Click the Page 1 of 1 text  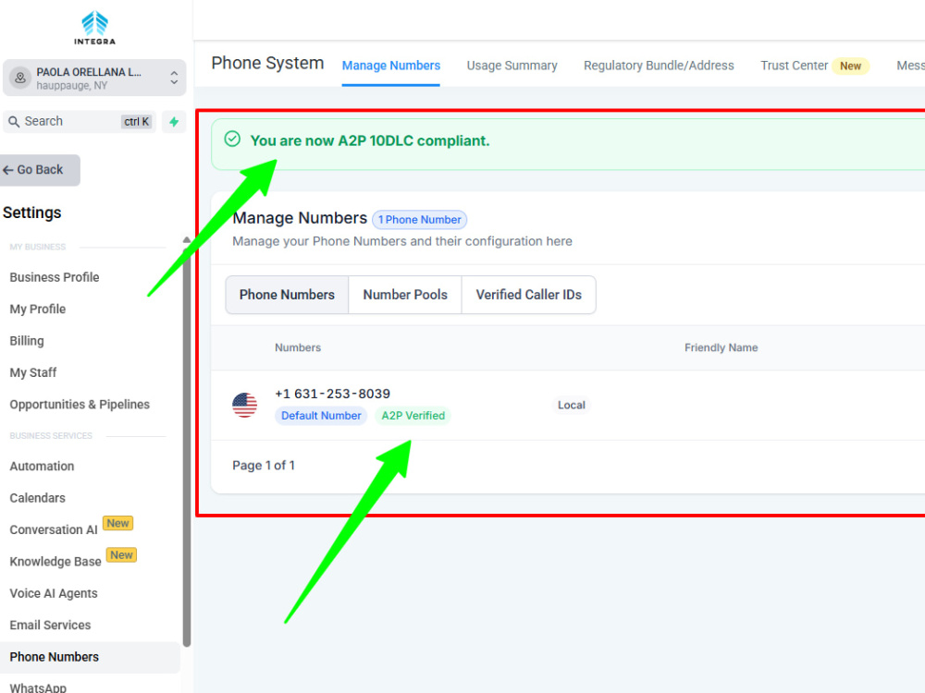point(264,466)
